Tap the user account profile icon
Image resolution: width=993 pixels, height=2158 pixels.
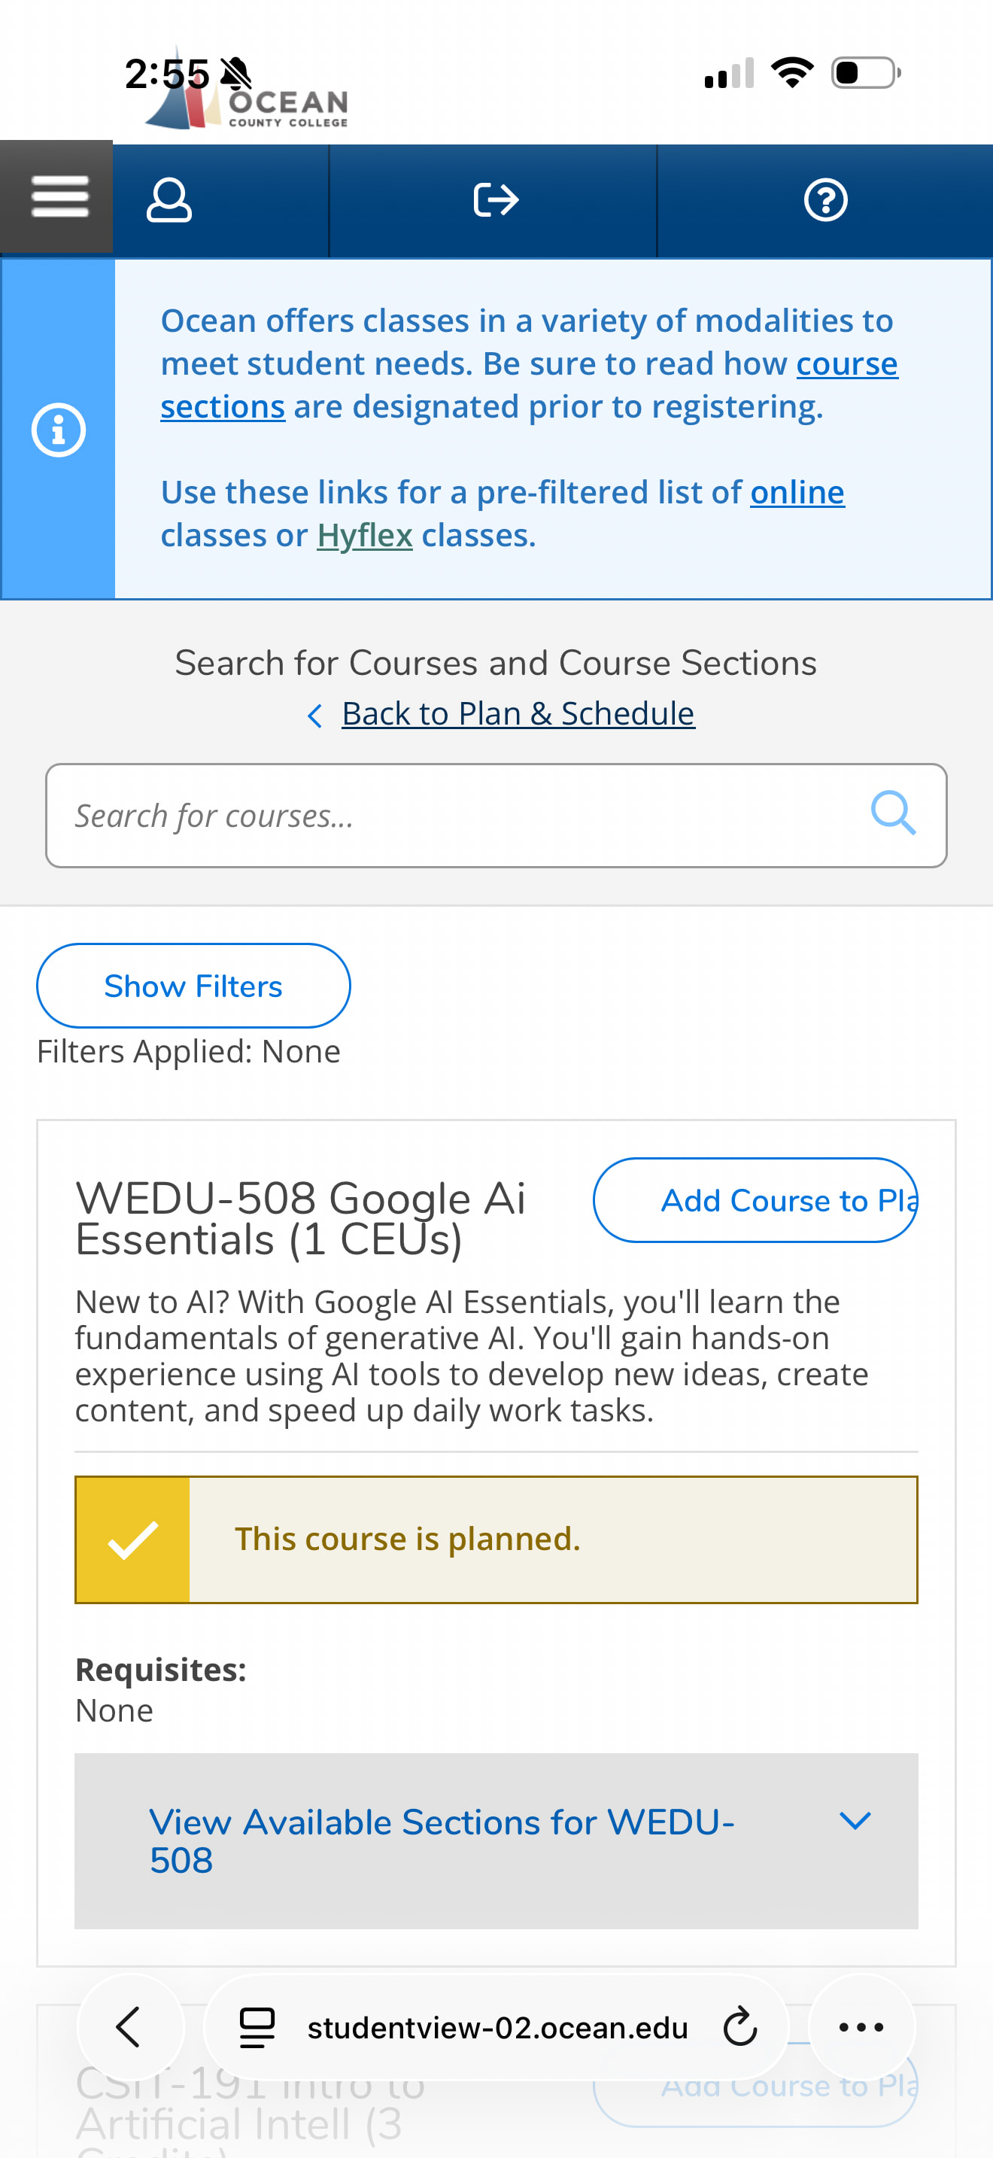pyautogui.click(x=169, y=200)
